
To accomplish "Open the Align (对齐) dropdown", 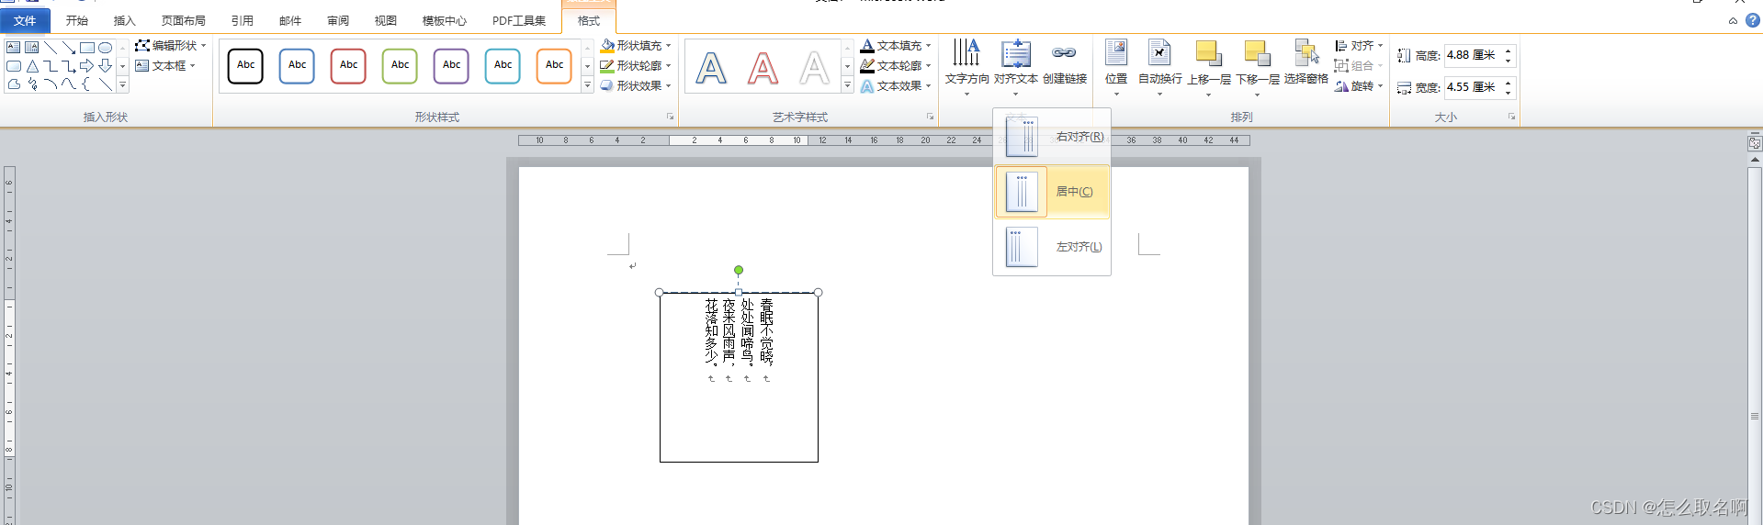I will pyautogui.click(x=1359, y=45).
